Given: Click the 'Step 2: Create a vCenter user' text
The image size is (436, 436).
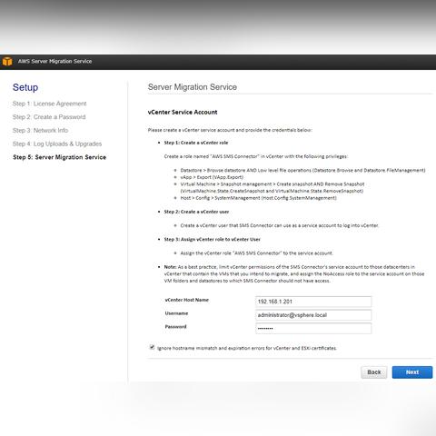Looking at the screenshot, I should (196, 212).
